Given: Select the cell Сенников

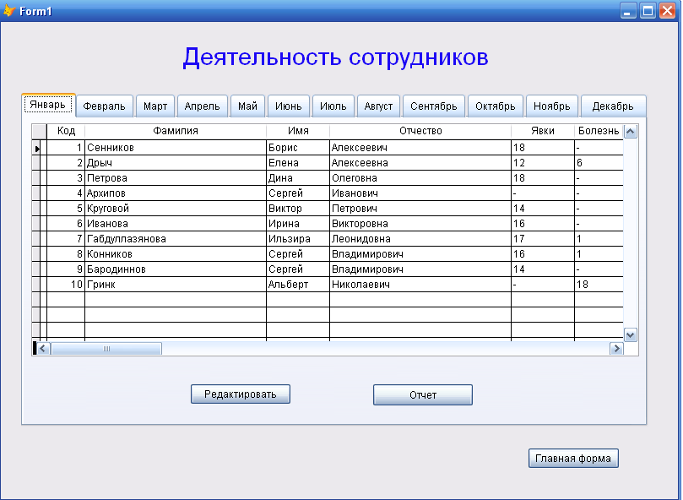Looking at the screenshot, I should [176, 148].
